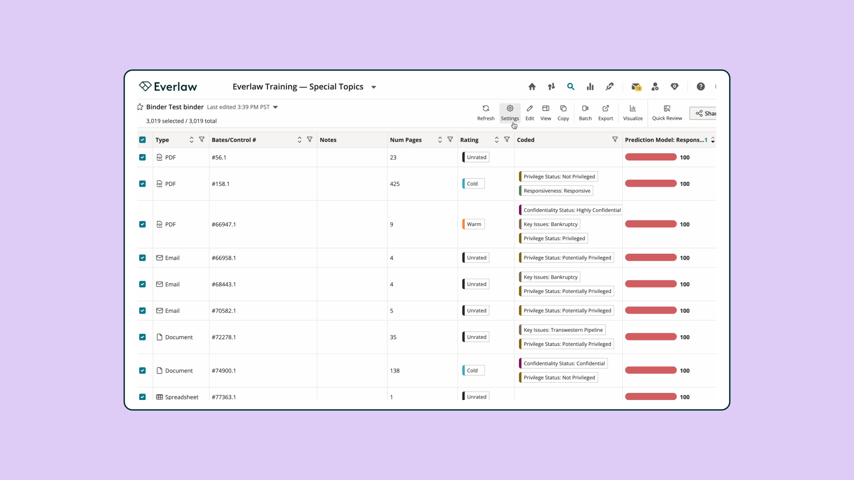Open the project dropdown next to Special Topics
This screenshot has height=480, width=854.
(x=373, y=87)
